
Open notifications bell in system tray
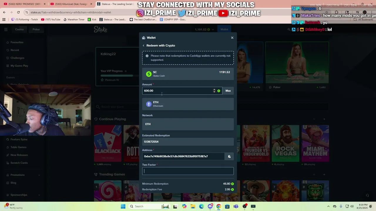(x=371, y=206)
